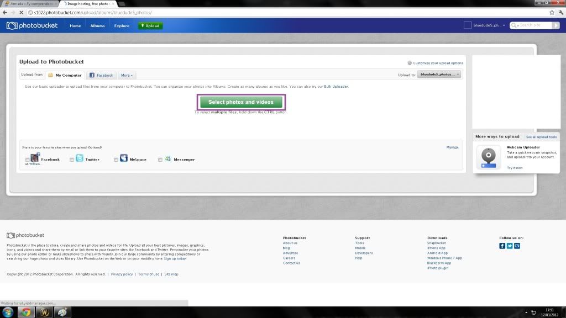This screenshot has width=566, height=318.
Task: Open the Upload to album dropdown
Action: tap(439, 75)
